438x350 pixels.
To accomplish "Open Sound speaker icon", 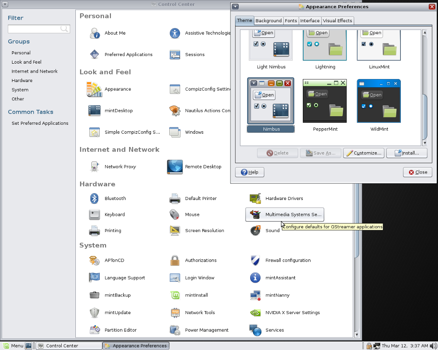I will click(x=255, y=230).
